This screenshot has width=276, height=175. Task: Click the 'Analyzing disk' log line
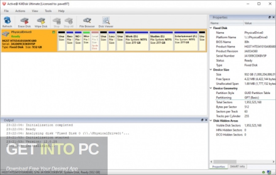pyautogui.click(x=68, y=133)
